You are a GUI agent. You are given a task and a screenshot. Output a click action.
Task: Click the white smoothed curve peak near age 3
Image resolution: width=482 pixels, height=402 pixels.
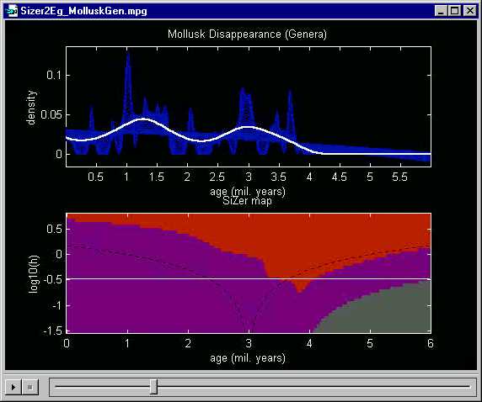(249, 127)
